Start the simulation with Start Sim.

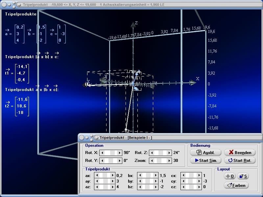coord(206,160)
